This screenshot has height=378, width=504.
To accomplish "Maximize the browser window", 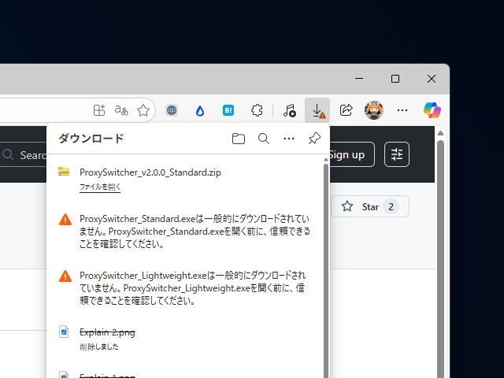I will [395, 79].
